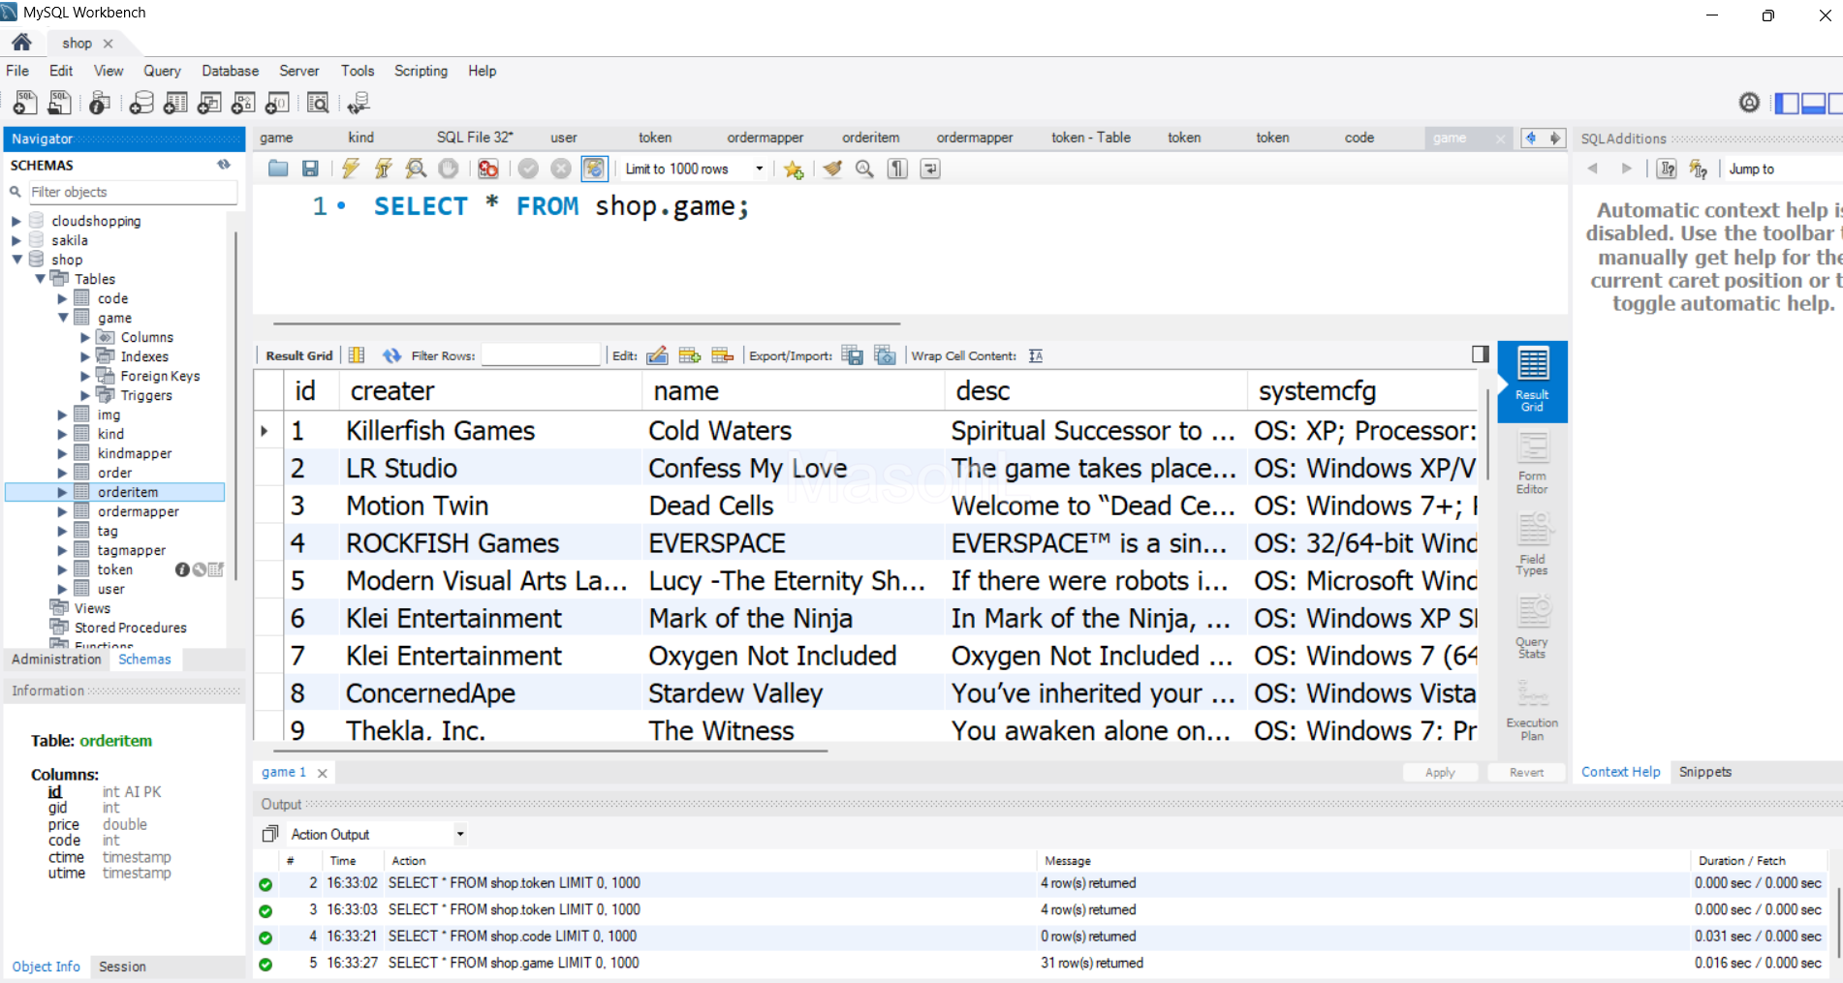Open the Find magnifier in editor toolbar

[864, 169]
